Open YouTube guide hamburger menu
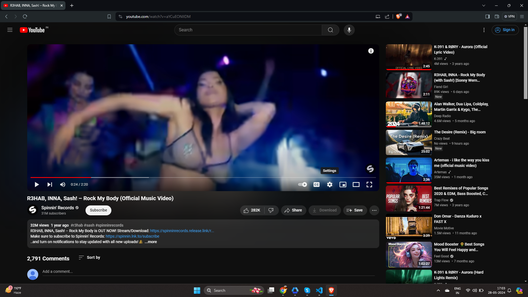Viewport: 528px width, 297px height. pos(10,30)
